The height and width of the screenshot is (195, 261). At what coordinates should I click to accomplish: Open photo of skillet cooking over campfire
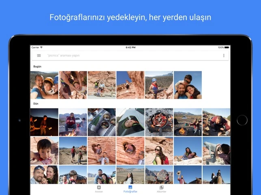(159, 122)
